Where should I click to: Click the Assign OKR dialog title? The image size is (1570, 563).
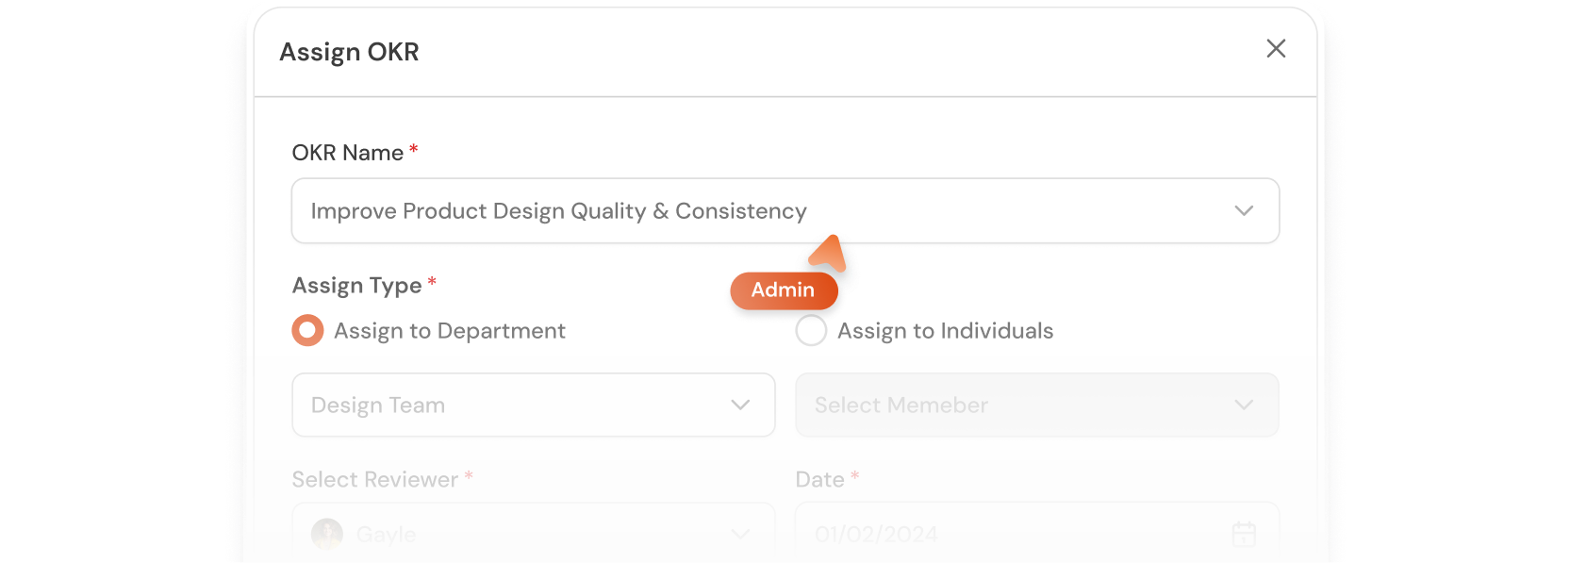349,52
